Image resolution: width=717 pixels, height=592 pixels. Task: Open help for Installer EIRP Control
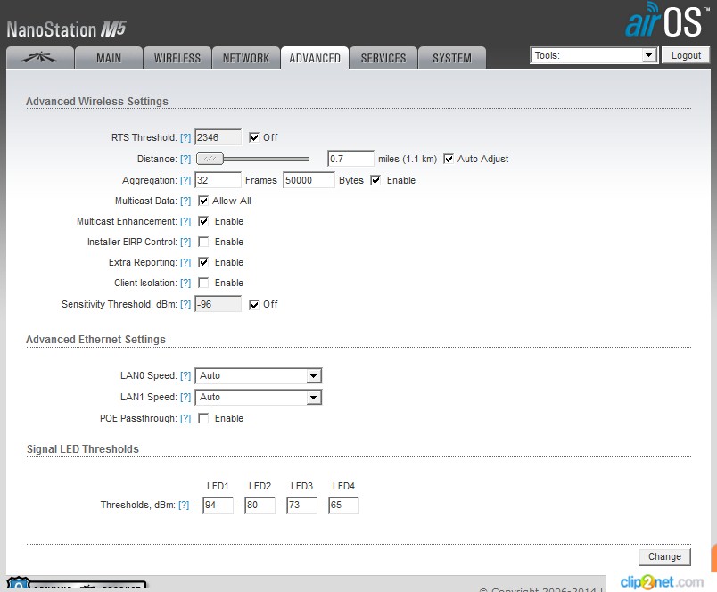[185, 243]
